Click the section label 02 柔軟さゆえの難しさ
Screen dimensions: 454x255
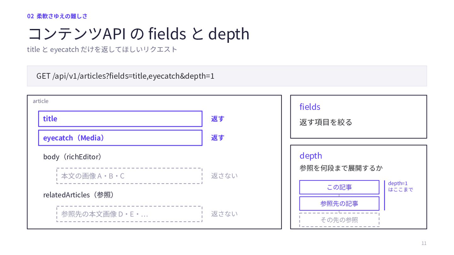[57, 16]
